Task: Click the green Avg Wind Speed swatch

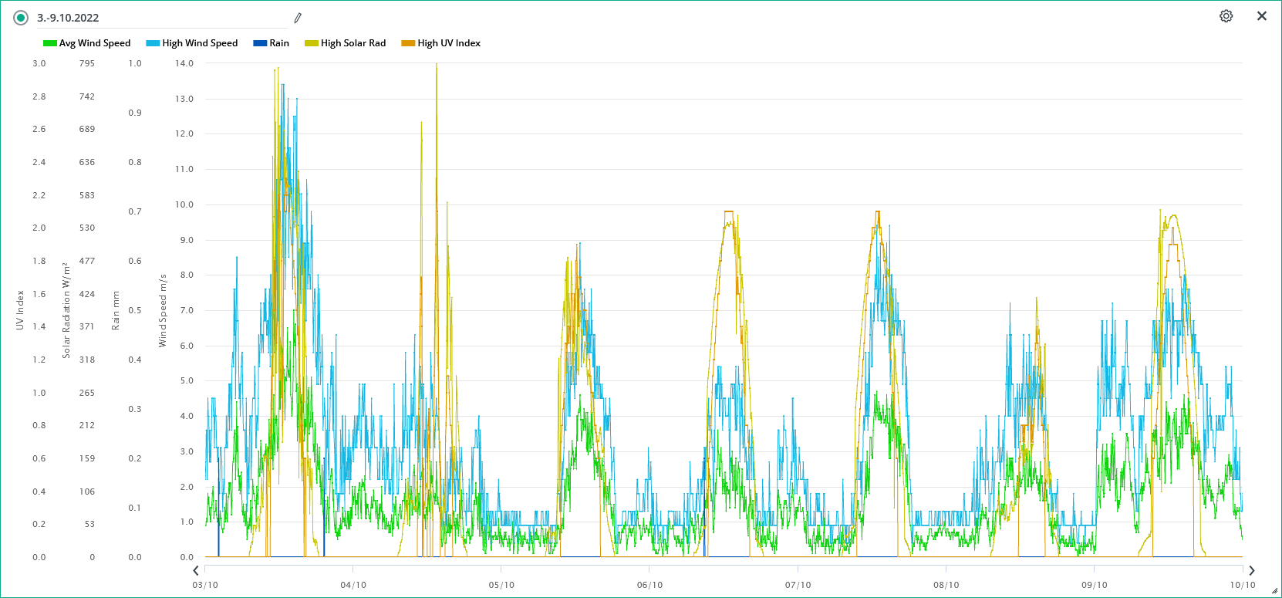Action: (x=50, y=43)
